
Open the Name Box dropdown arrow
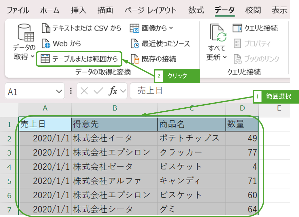pos(59,91)
